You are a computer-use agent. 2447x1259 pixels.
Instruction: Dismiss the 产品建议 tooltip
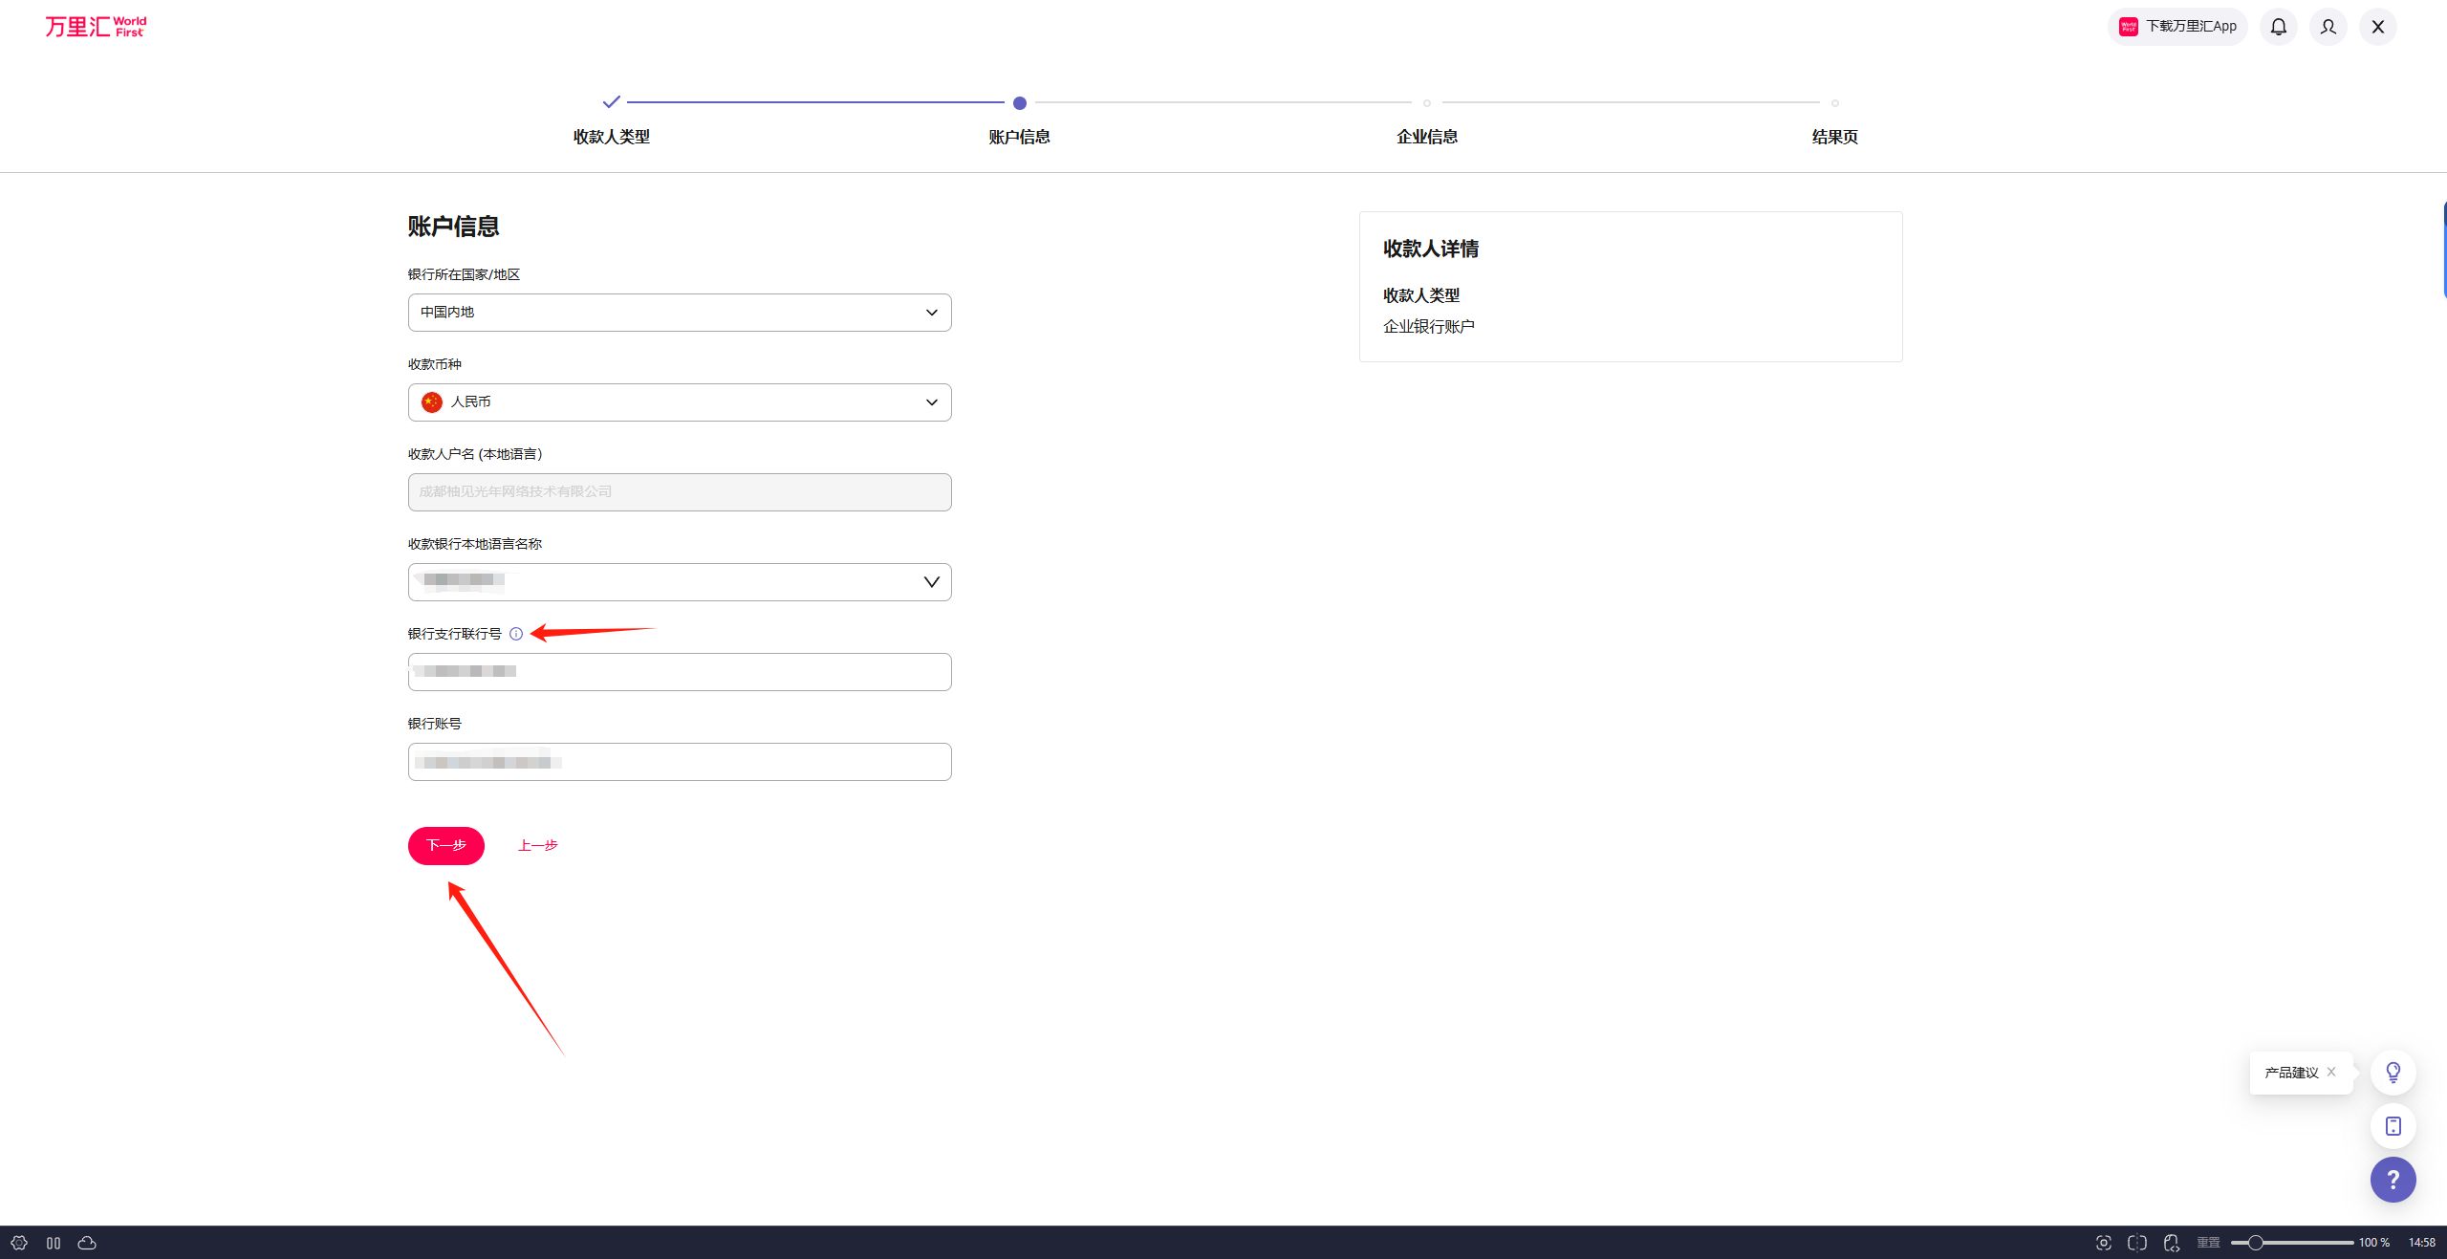point(2331,1072)
